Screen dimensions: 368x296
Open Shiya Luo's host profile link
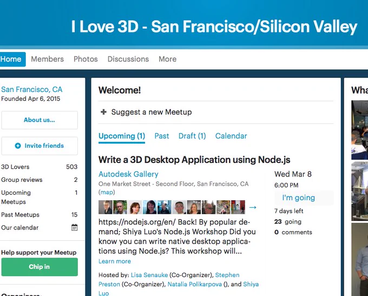click(x=251, y=284)
